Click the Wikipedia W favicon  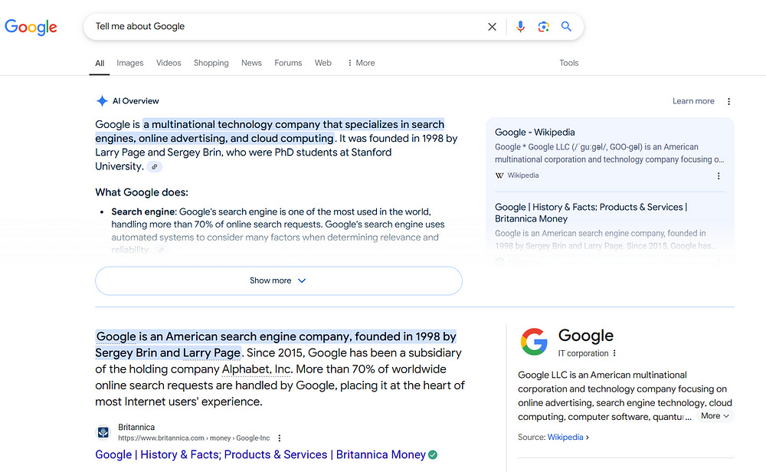pos(499,175)
